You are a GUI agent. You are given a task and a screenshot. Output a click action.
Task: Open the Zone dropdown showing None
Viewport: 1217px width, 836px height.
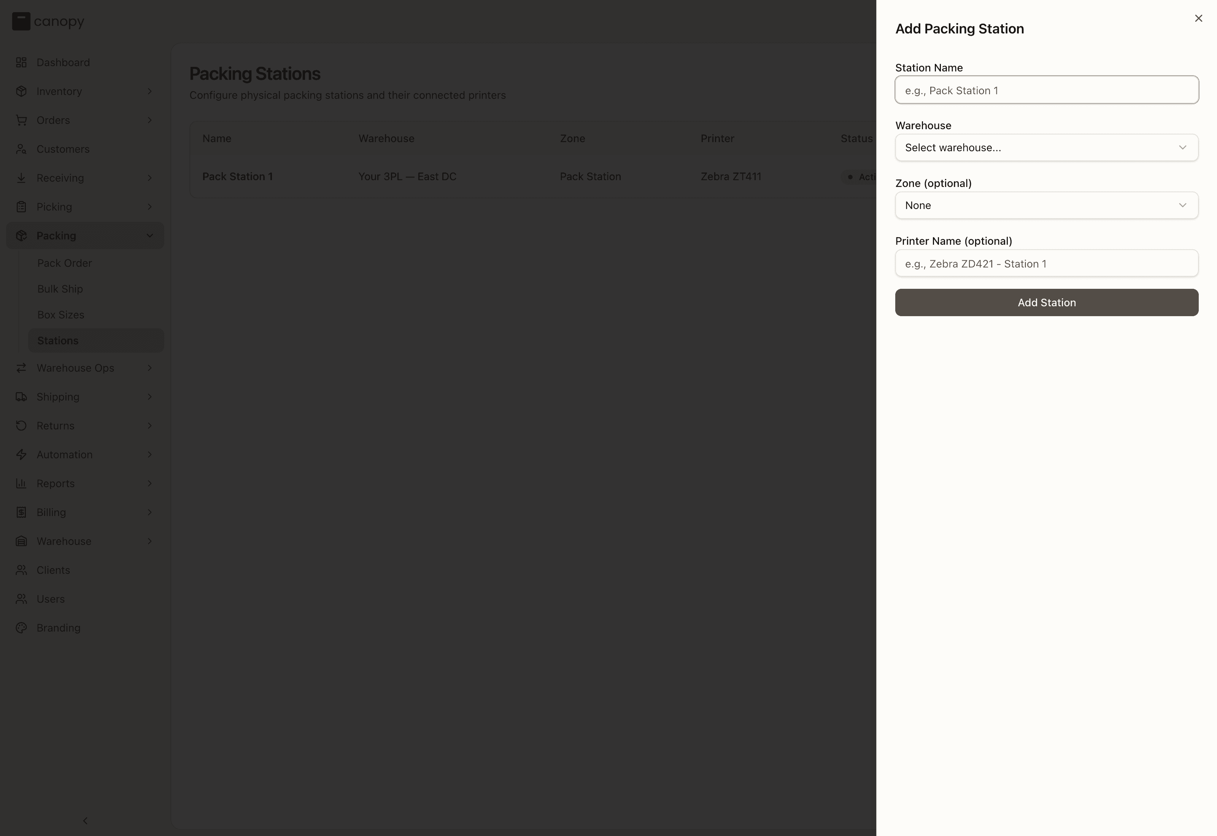1046,205
